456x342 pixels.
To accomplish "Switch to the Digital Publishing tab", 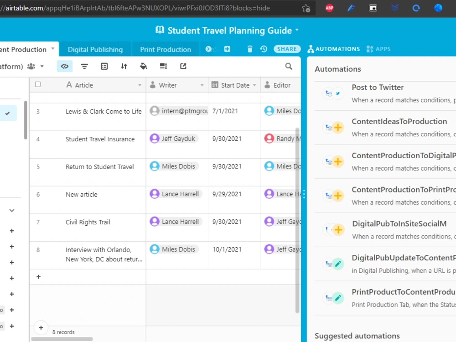I will pos(95,49).
